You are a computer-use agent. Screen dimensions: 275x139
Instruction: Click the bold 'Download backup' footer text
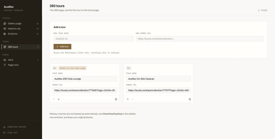click(113, 114)
